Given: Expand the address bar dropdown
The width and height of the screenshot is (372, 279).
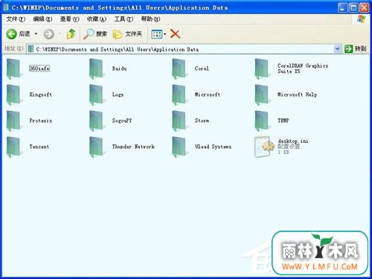Looking at the screenshot, I should click(337, 49).
